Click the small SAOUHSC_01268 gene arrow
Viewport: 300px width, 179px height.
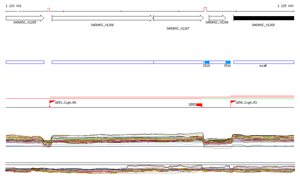tap(217, 18)
